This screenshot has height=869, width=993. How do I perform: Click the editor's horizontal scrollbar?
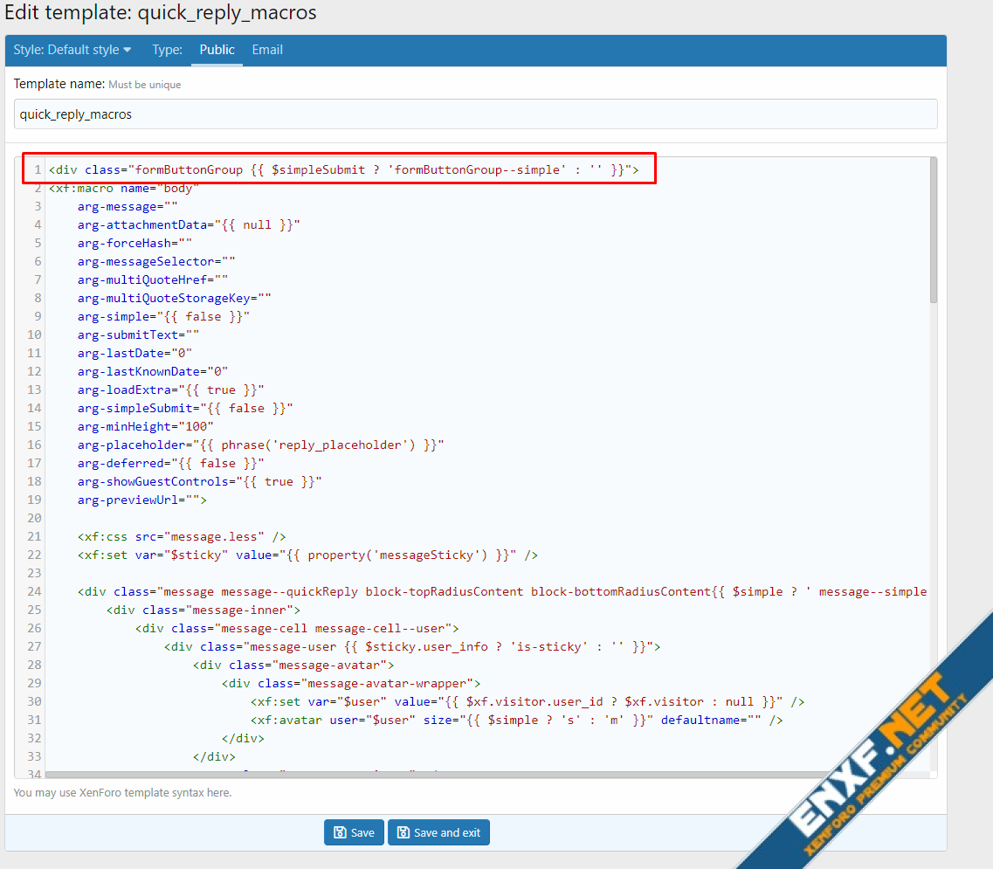(x=437, y=774)
